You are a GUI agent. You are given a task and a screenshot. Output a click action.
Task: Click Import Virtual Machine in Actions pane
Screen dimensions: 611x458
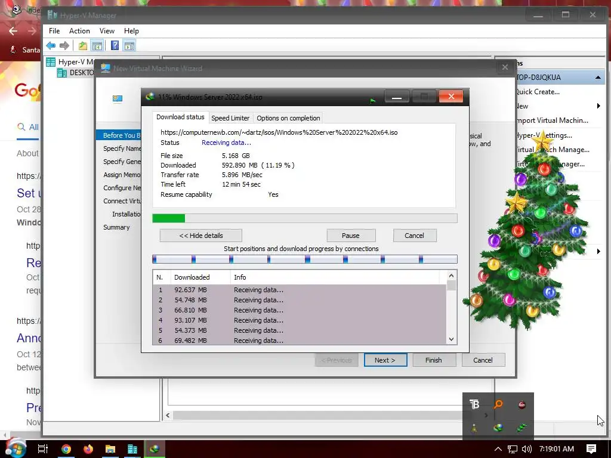pos(553,120)
